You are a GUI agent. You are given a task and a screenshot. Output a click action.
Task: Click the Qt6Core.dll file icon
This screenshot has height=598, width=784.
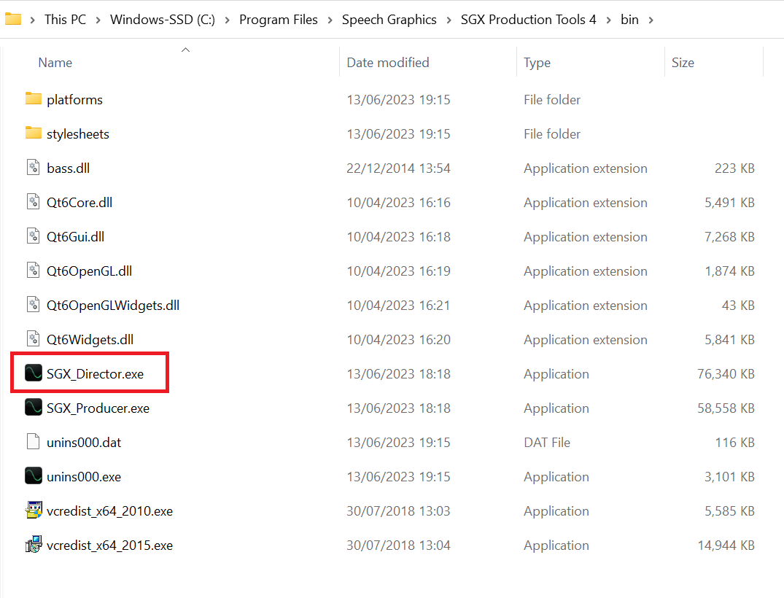point(34,202)
